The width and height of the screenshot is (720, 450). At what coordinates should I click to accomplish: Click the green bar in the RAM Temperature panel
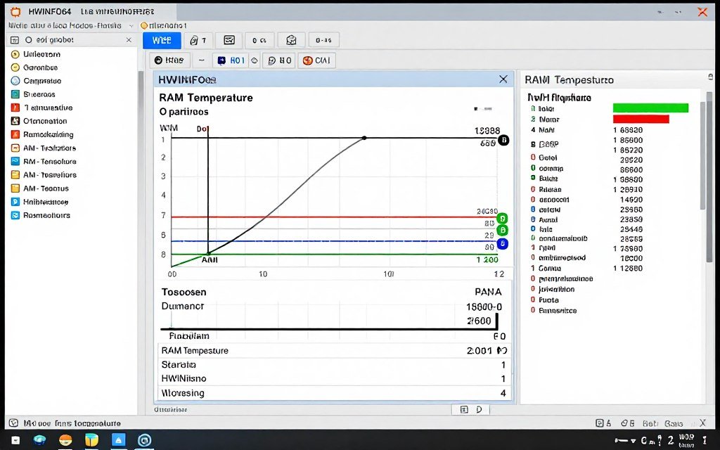650,108
